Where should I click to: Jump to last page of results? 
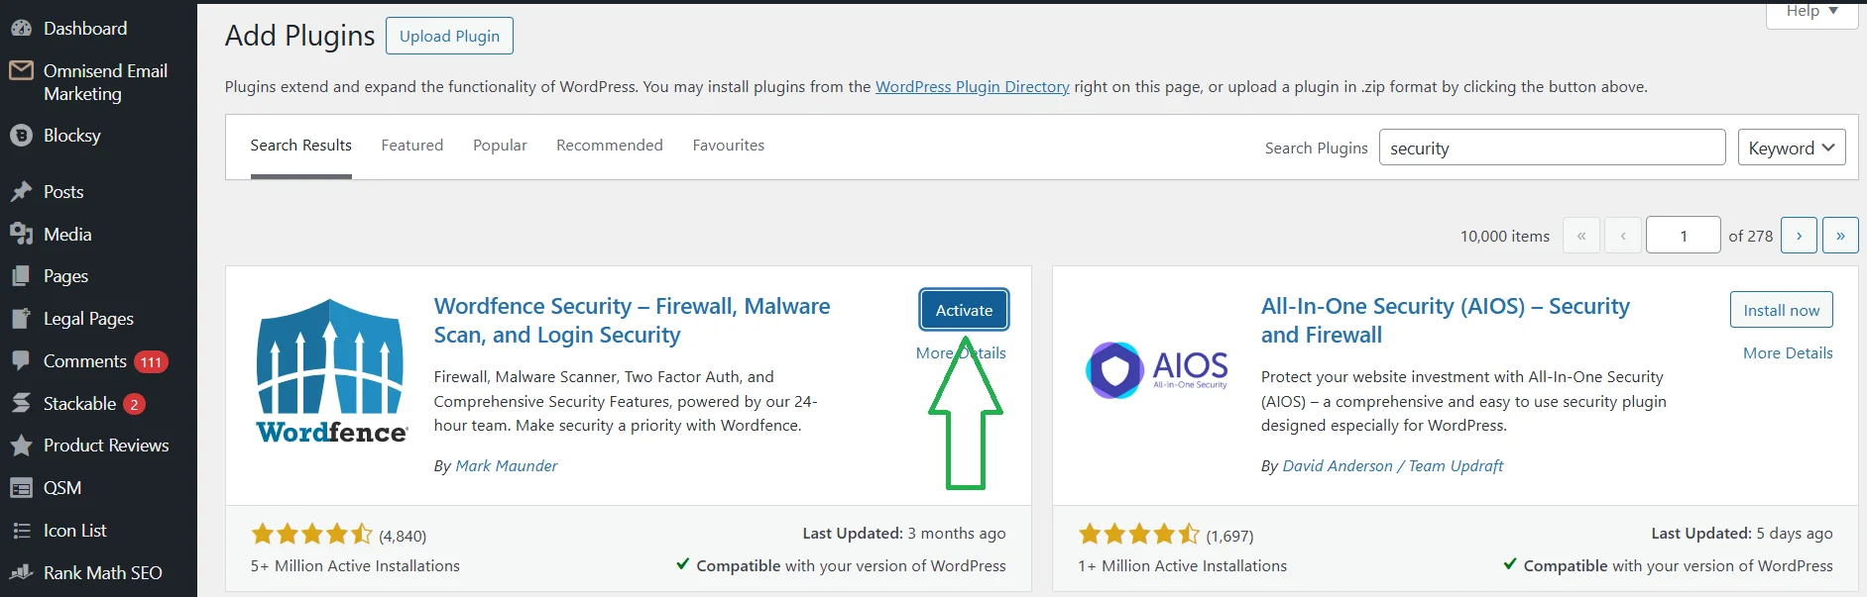point(1840,236)
